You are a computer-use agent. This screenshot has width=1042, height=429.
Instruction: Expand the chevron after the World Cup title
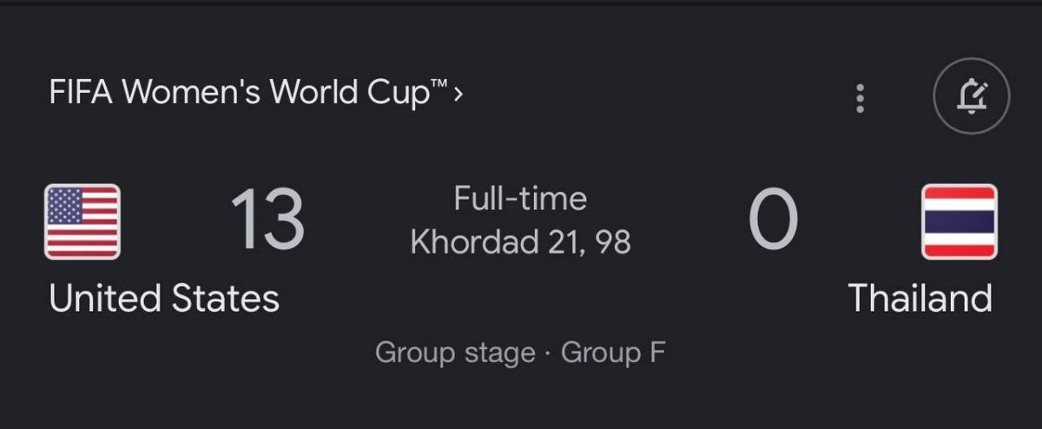(x=458, y=94)
